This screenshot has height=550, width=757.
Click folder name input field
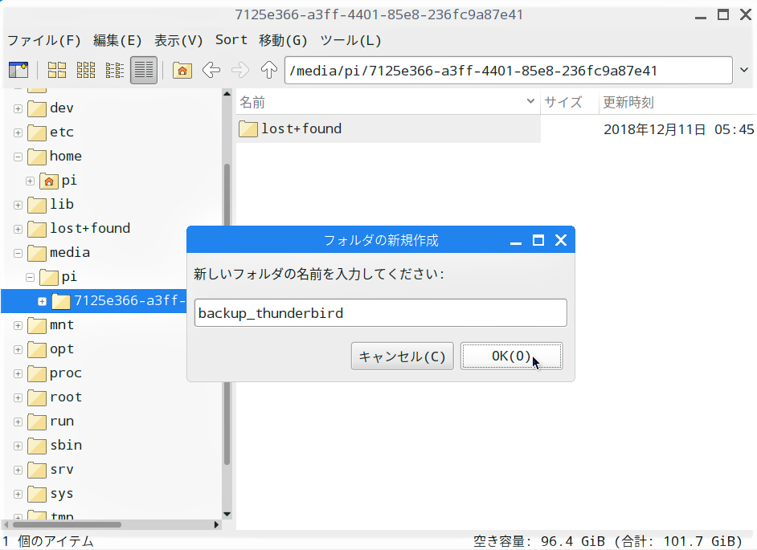point(380,313)
